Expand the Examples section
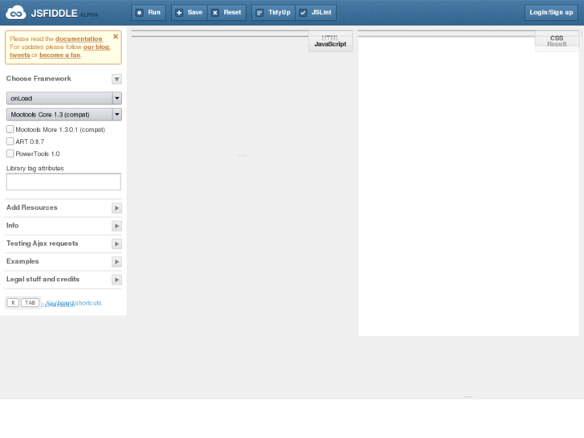This screenshot has width=584, height=438. (116, 262)
